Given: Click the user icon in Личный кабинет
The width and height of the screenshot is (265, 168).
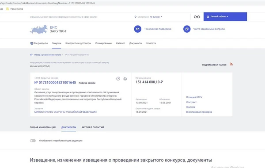Looking at the screenshot, I should (x=208, y=17).
